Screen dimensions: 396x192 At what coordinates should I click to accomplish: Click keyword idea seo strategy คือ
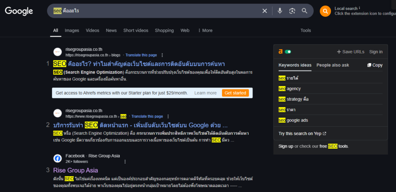294,99
